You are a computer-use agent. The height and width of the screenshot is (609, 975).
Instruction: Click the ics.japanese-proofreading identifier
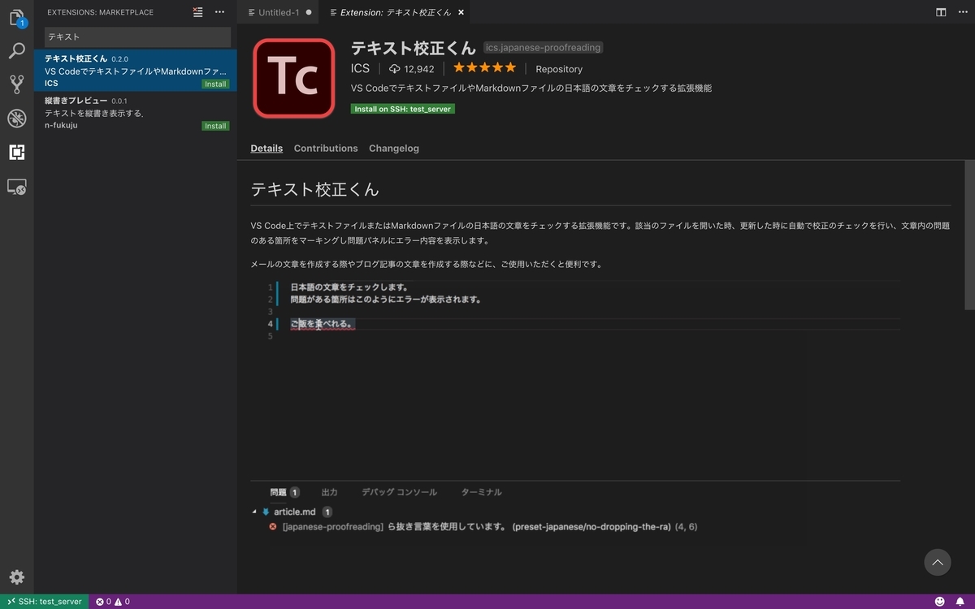pyautogui.click(x=543, y=47)
